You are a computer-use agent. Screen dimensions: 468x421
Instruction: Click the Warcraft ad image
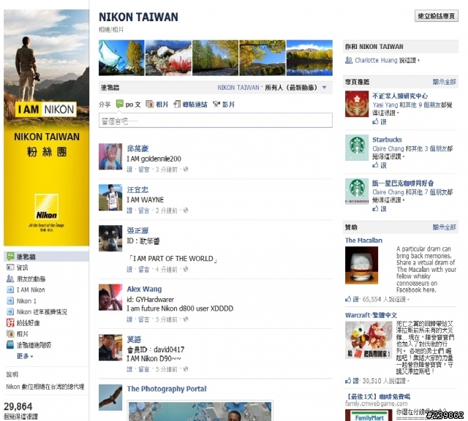click(x=369, y=340)
